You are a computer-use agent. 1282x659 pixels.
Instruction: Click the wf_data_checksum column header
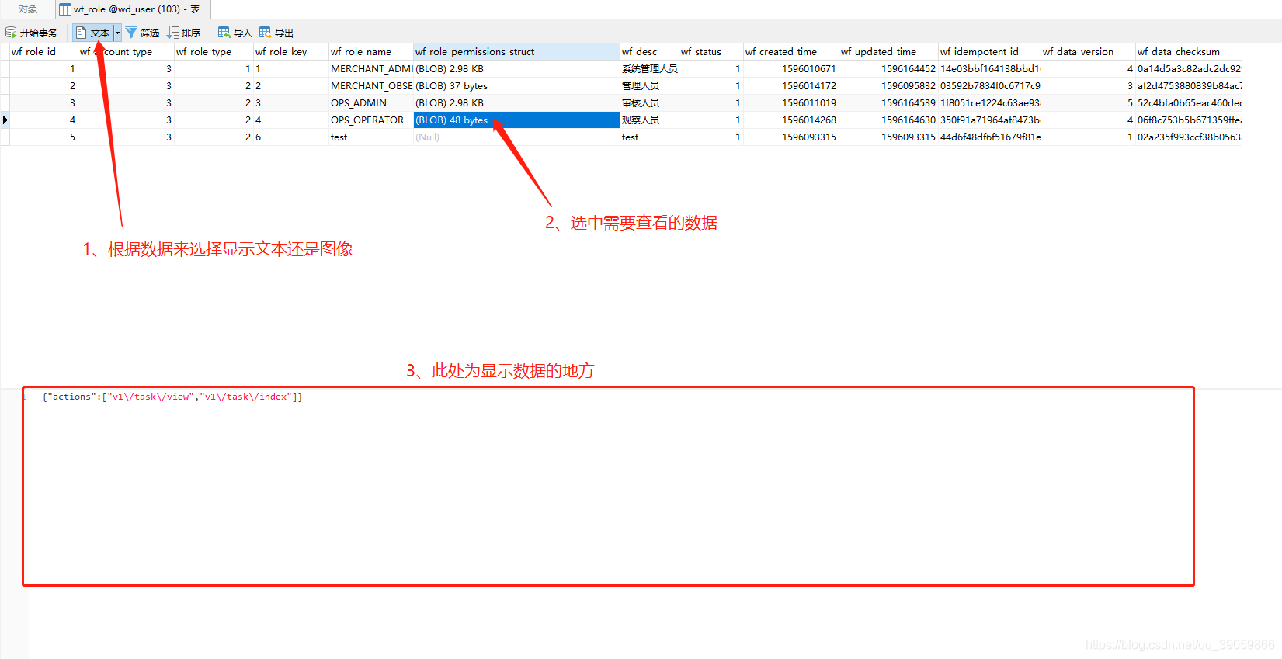(1189, 52)
